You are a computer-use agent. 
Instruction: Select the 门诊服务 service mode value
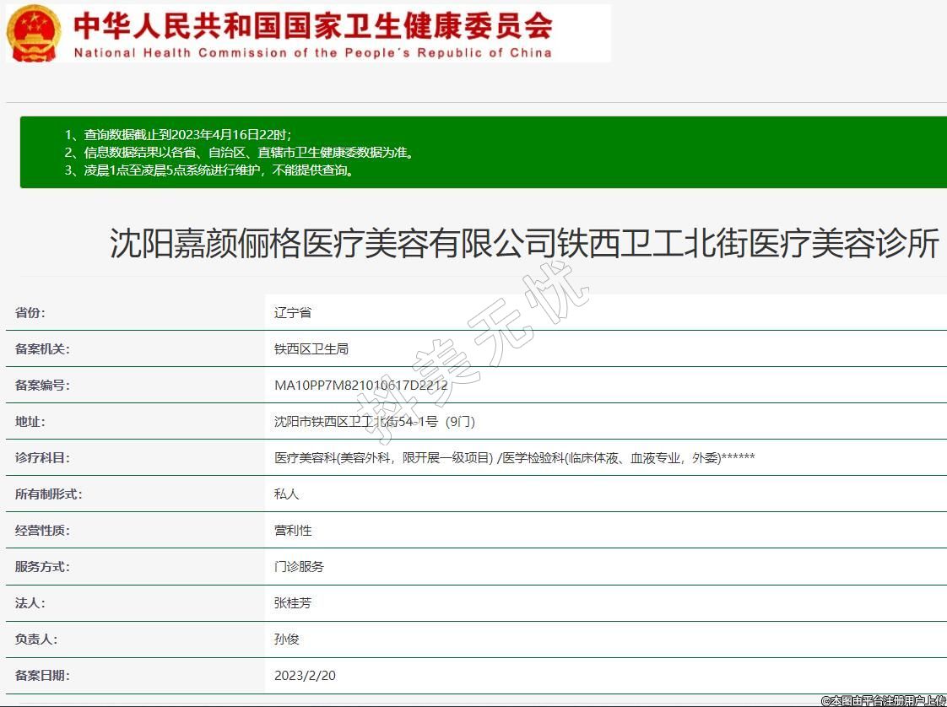[299, 567]
